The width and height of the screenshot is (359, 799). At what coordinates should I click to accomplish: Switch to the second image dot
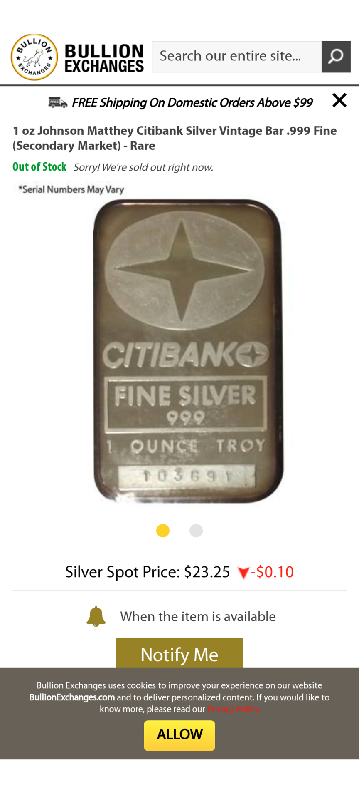tap(196, 531)
